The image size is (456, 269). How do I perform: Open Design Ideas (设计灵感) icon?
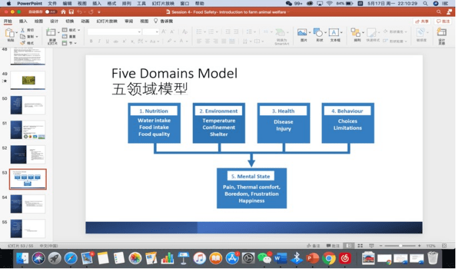click(x=441, y=33)
